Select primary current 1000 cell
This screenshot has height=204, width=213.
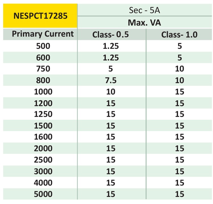point(43,92)
